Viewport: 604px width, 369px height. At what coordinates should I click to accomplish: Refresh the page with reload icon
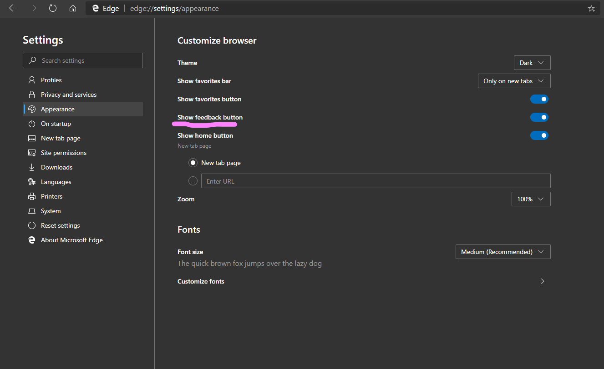click(53, 8)
